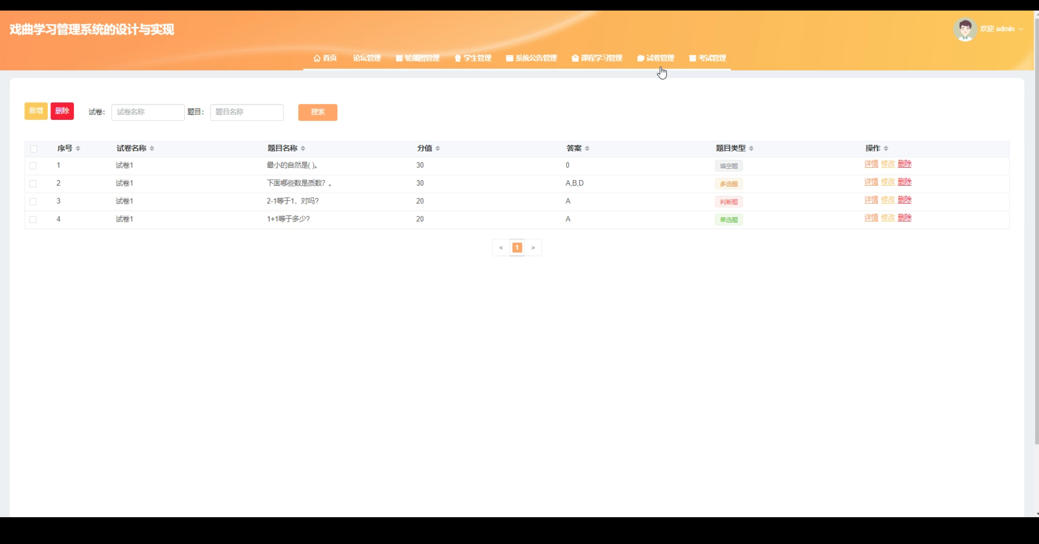Tick checkbox for row 1
Viewport: 1039px width, 544px height.
click(33, 166)
